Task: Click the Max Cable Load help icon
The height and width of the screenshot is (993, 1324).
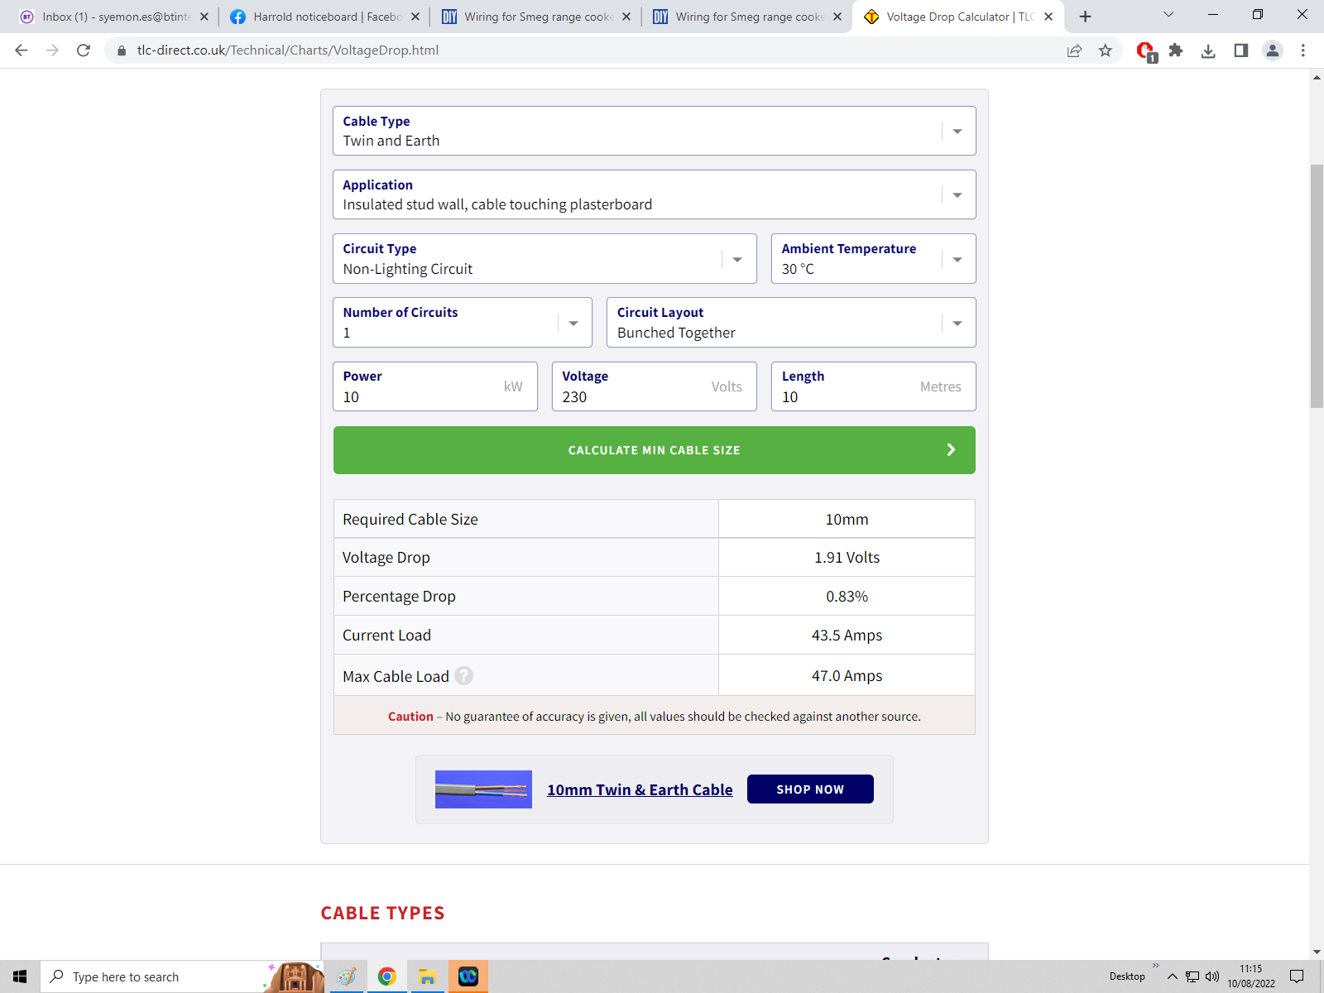Action: click(464, 676)
